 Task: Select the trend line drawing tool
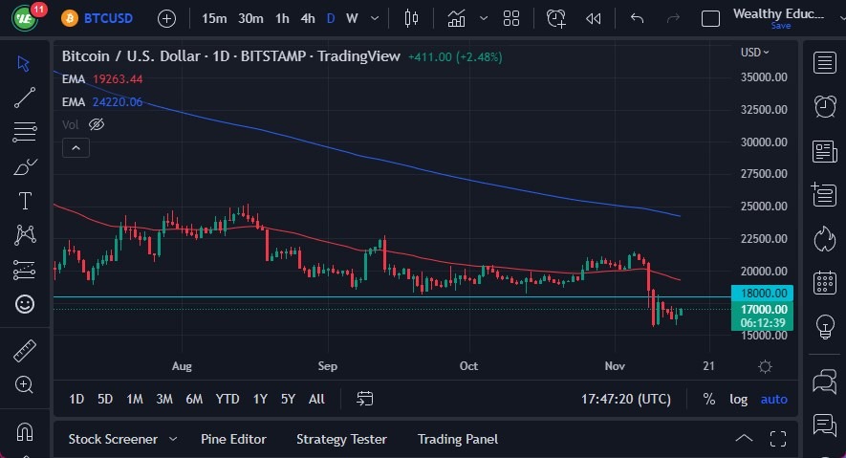[24, 98]
